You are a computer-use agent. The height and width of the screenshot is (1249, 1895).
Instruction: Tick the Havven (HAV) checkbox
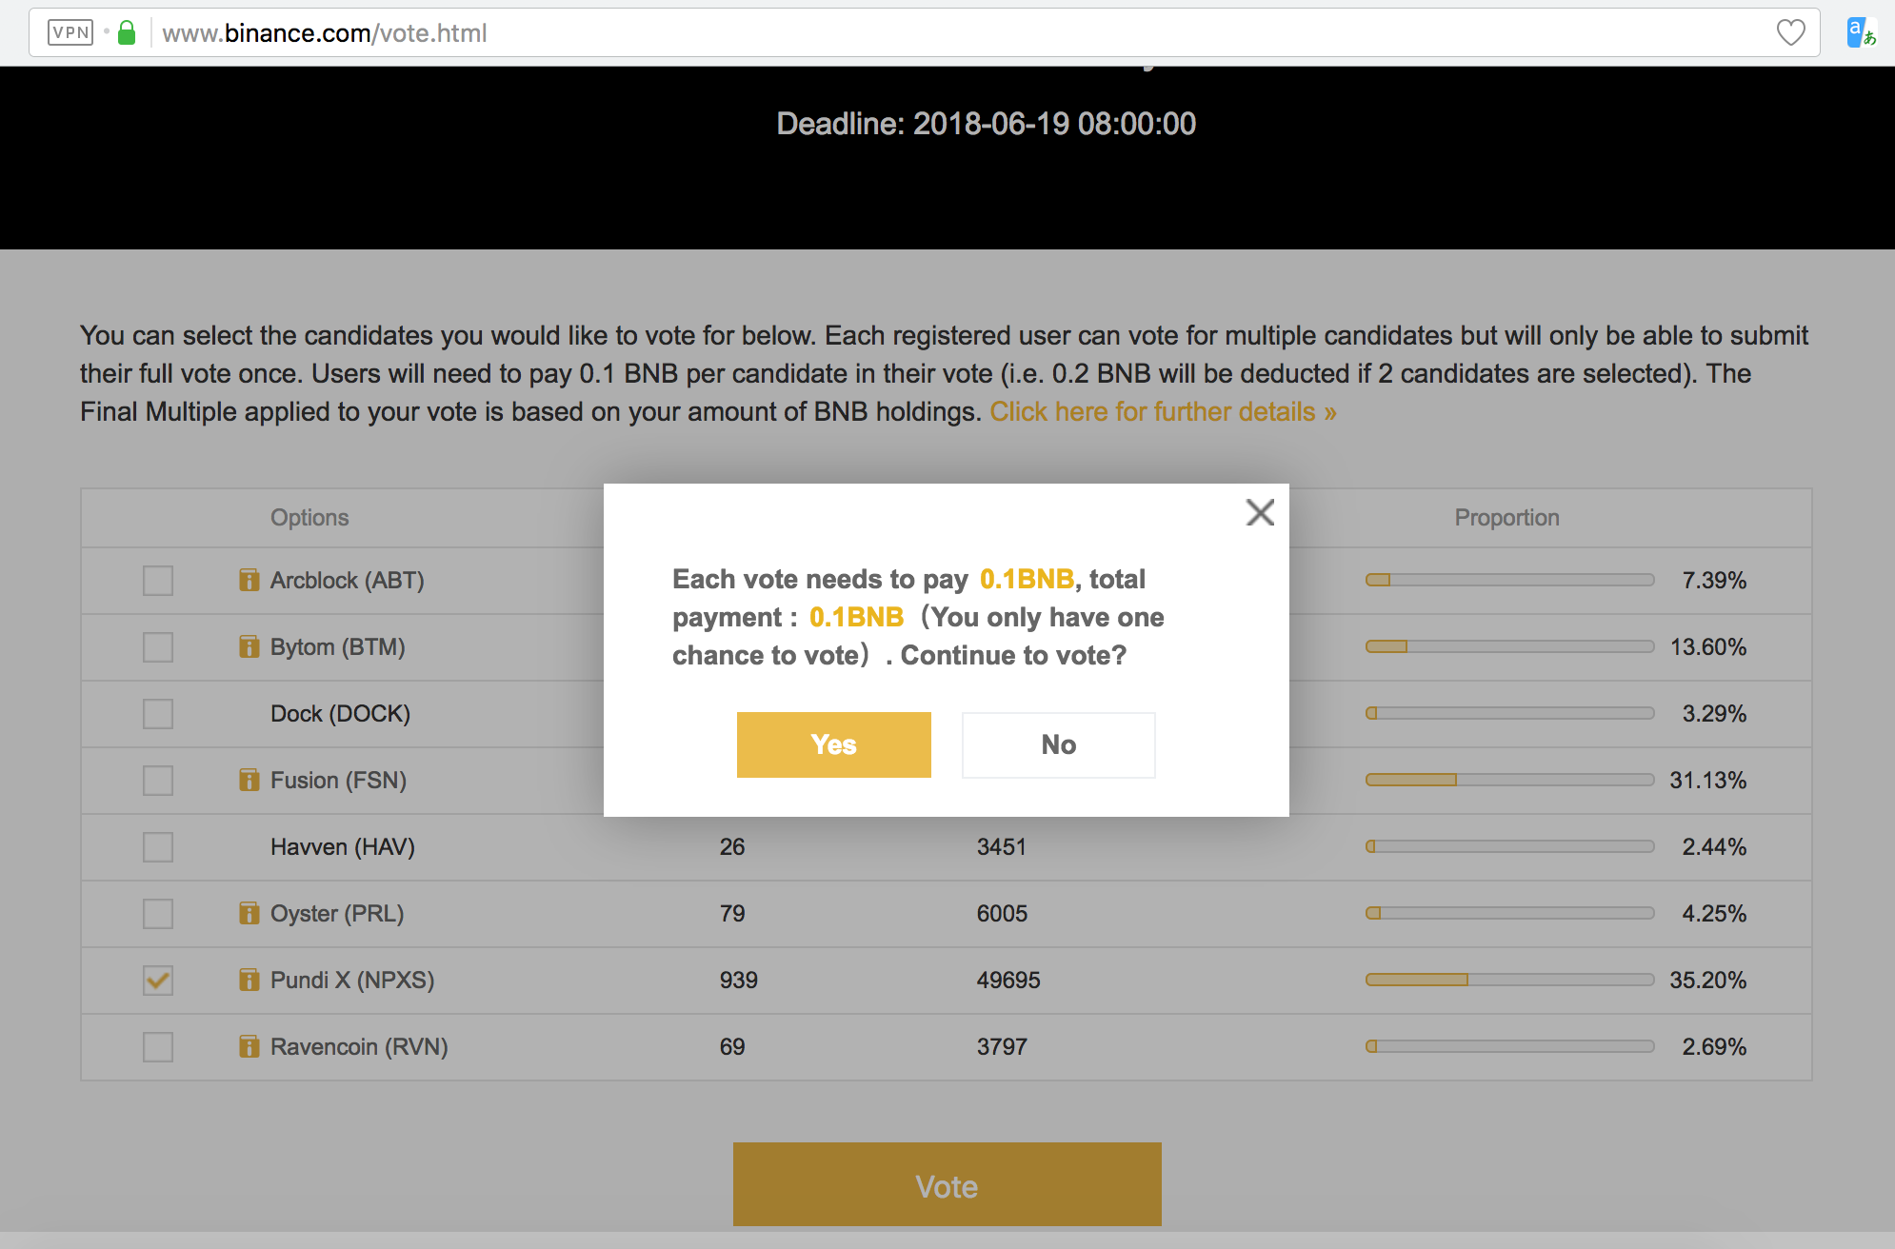[x=158, y=847]
